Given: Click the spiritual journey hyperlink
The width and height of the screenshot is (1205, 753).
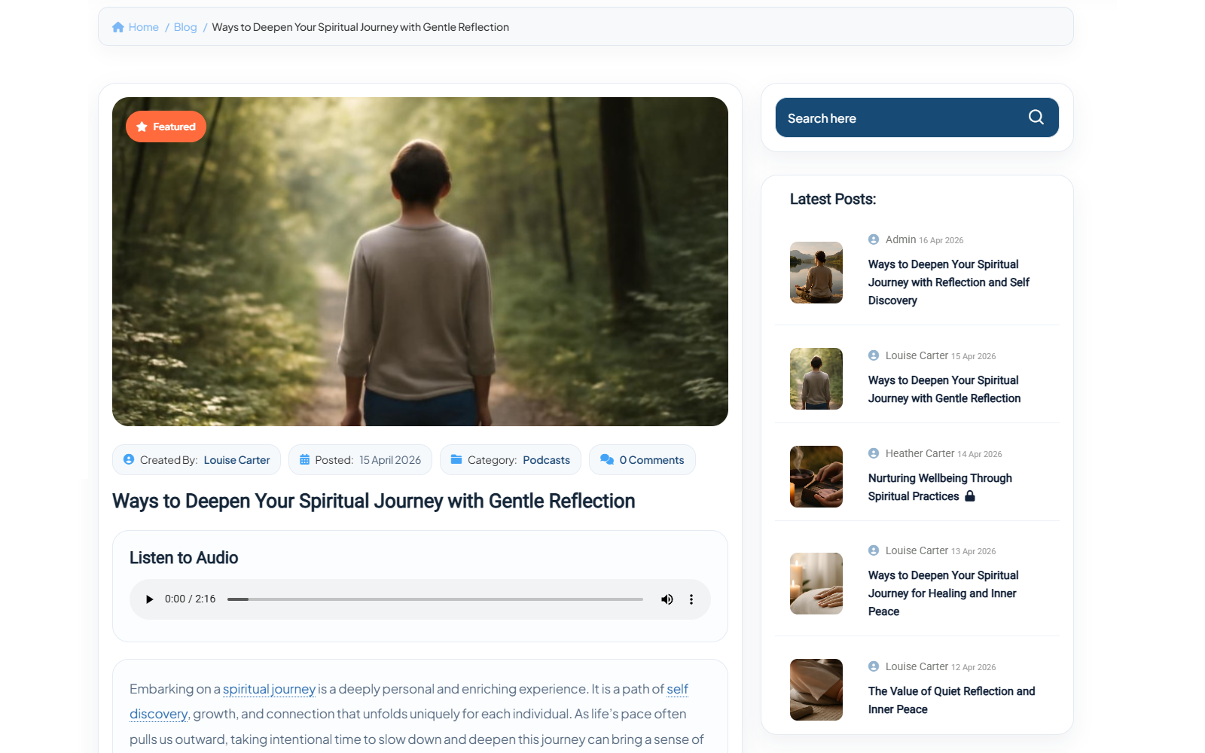Looking at the screenshot, I should [269, 689].
